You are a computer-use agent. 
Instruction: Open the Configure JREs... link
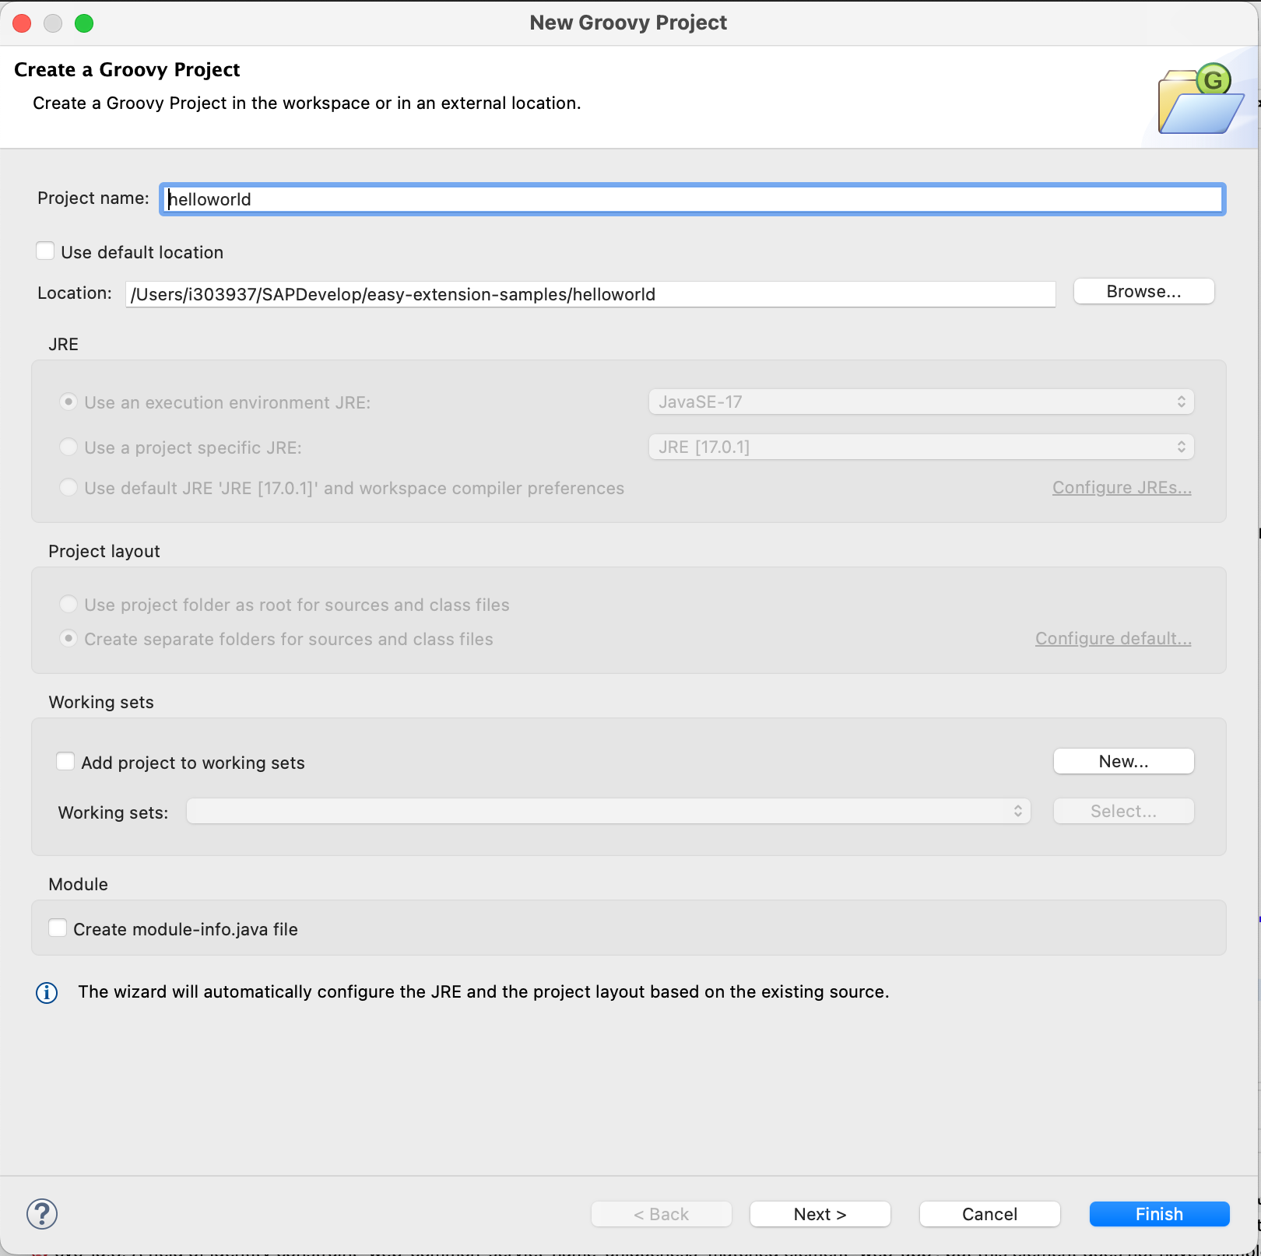[1122, 488]
